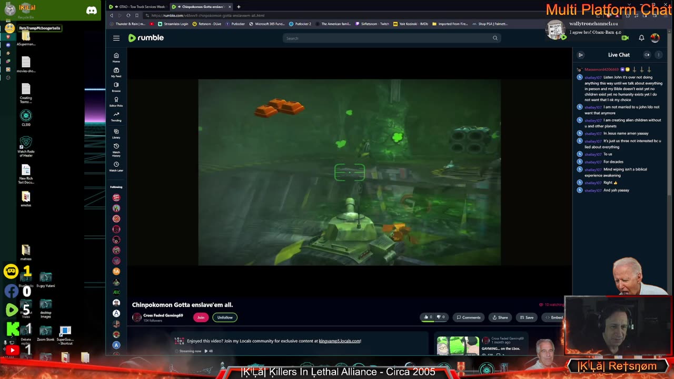674x379 pixels.
Task: Click the Join button
Action: coord(201,317)
